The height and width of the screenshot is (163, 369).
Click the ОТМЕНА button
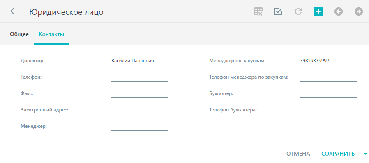pos(298,154)
